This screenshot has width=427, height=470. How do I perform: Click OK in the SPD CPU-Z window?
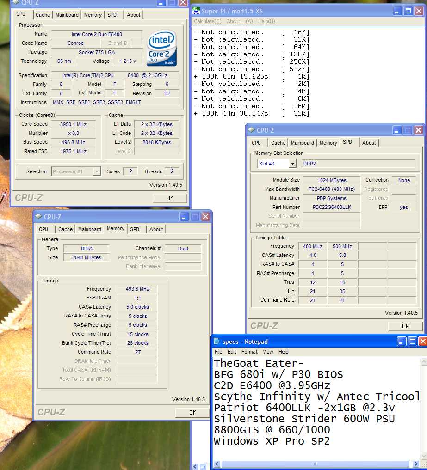point(405,326)
